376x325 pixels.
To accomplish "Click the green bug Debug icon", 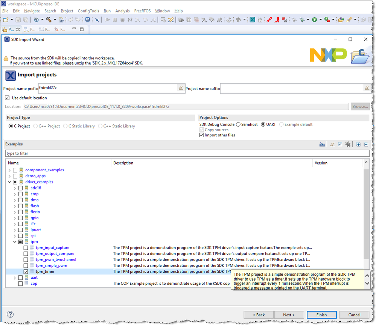I will point(302,20).
